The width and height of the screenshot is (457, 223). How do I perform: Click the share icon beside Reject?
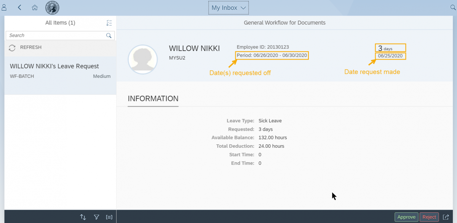446,217
